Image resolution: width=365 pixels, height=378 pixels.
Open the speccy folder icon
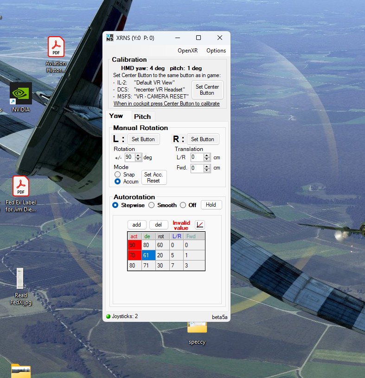pos(197,333)
